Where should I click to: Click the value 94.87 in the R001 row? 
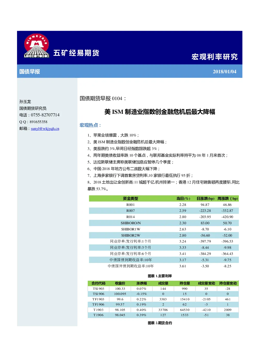click(x=205, y=205)
